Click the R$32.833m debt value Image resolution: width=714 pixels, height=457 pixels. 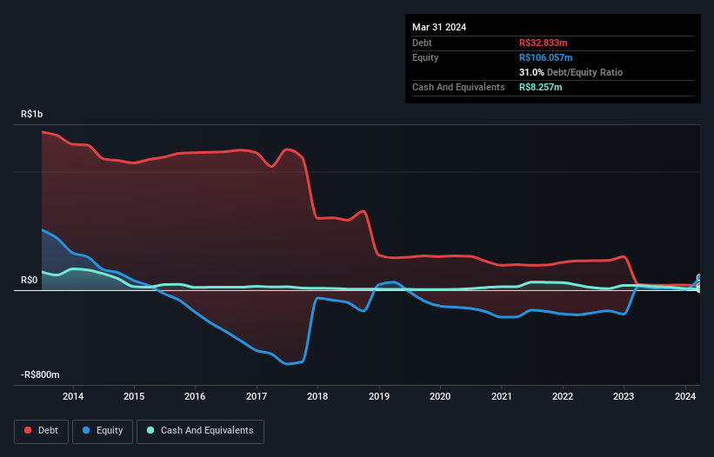(x=544, y=43)
